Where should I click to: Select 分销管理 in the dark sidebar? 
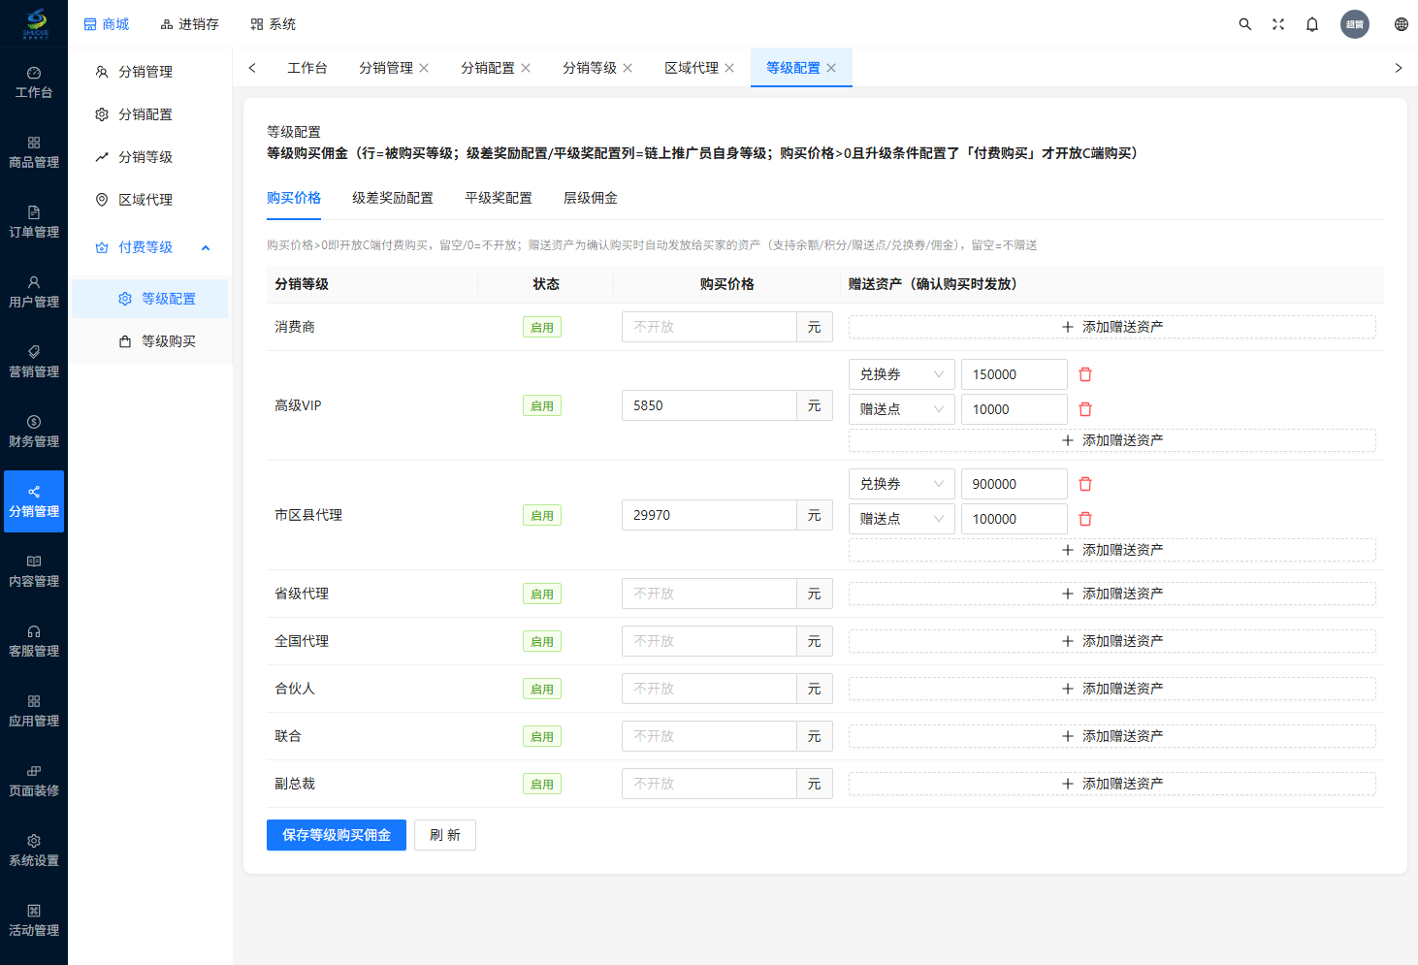pyautogui.click(x=34, y=501)
